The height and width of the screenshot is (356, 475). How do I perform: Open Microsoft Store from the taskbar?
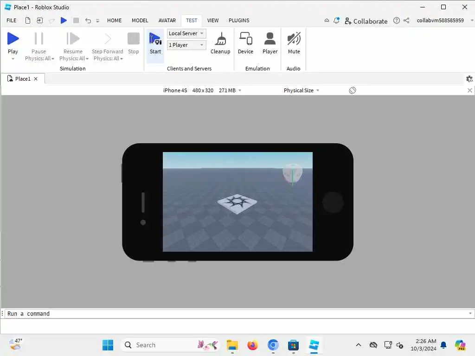pos(293,345)
